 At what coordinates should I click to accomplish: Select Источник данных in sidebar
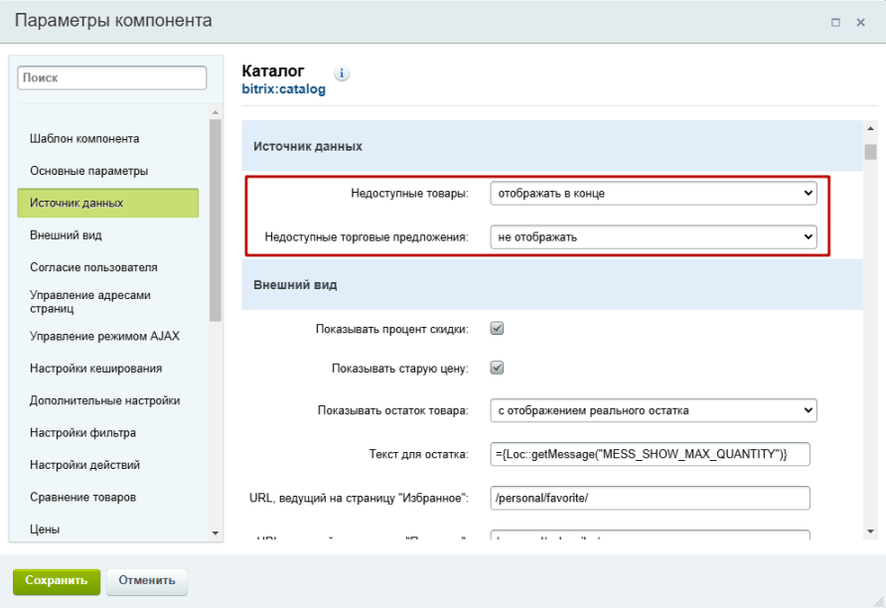[x=107, y=203]
